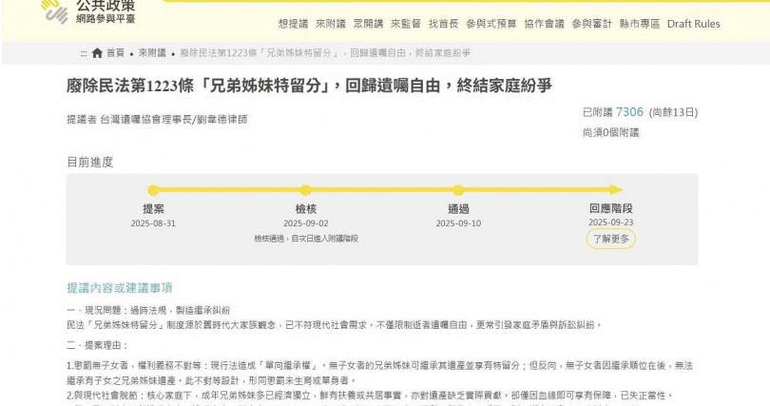The image size is (770, 406).
Task: Go to the 眾開講 section
Action: click(368, 24)
